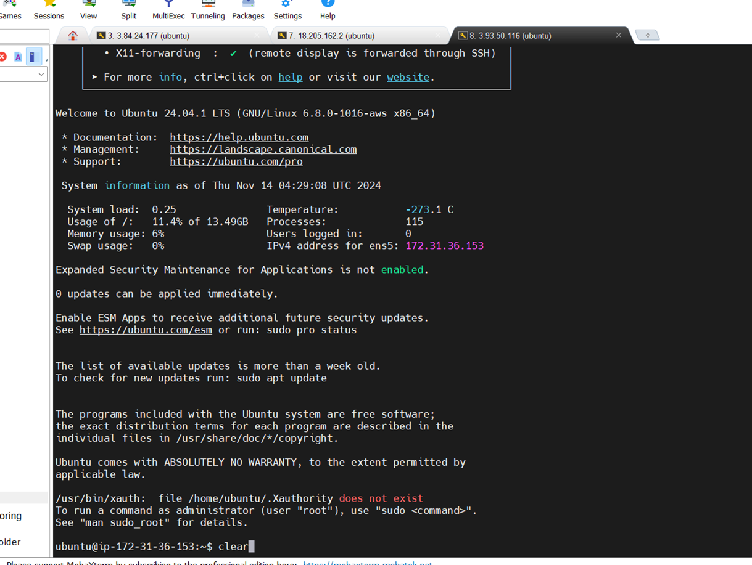
Task: Click the temperature value -273.1 C
Action: [x=429, y=209]
